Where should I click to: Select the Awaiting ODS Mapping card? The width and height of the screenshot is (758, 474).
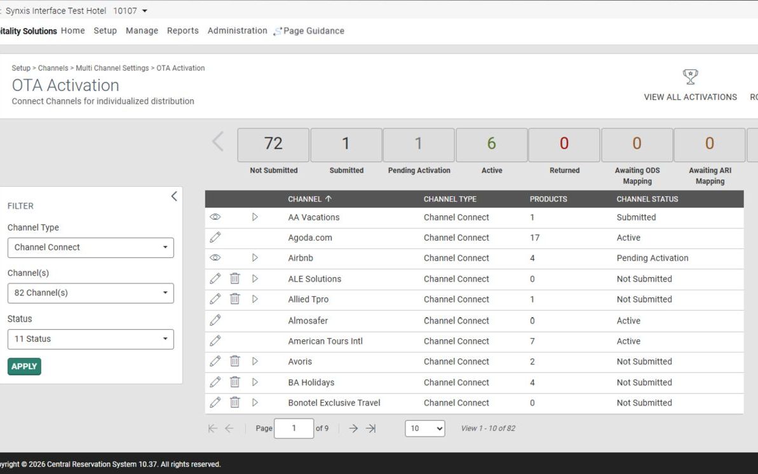click(637, 145)
